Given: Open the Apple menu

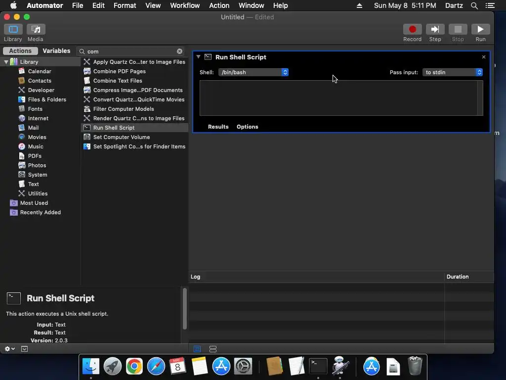Looking at the screenshot, I should click(x=13, y=5).
